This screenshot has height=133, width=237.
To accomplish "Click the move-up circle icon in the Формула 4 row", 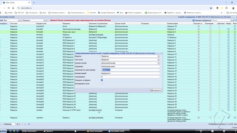I will coord(228,32).
